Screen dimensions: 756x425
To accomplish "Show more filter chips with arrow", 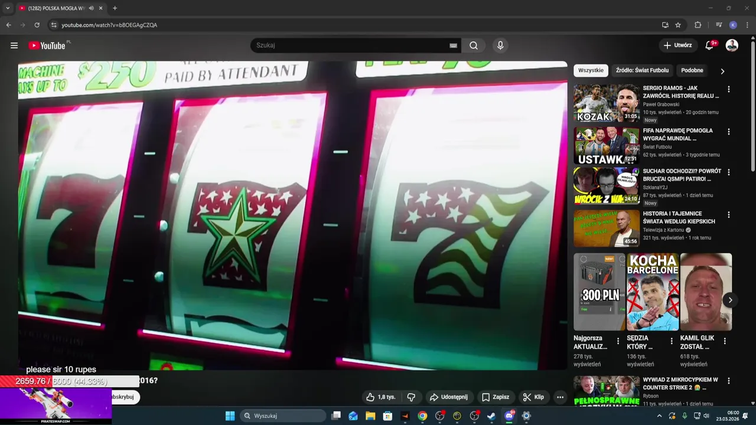I will (x=722, y=71).
